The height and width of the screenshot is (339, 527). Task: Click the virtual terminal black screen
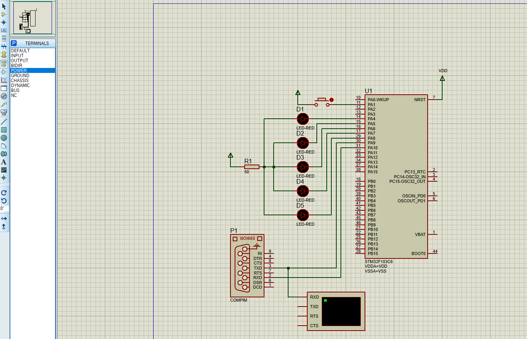coord(341,312)
